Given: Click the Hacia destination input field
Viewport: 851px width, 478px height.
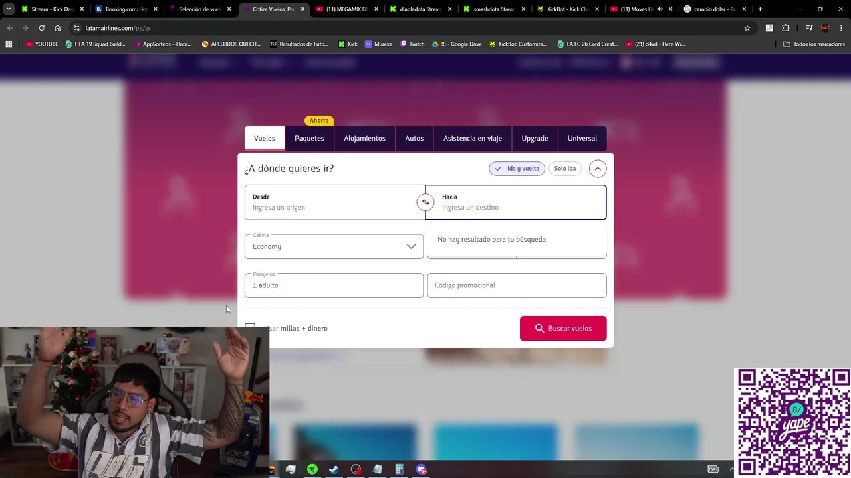Looking at the screenshot, I should pos(516,202).
